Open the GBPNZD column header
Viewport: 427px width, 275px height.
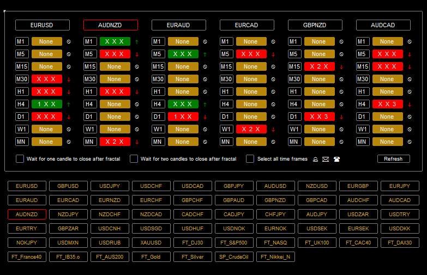(315, 25)
